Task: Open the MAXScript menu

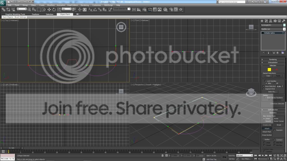Action: point(108,5)
